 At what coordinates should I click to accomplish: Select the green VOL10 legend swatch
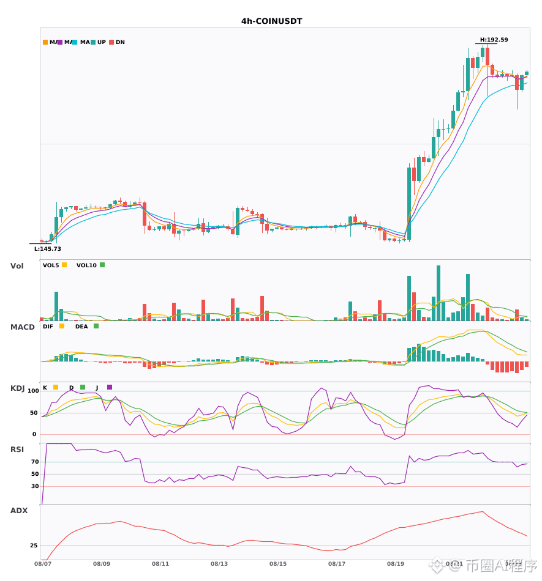(x=102, y=265)
